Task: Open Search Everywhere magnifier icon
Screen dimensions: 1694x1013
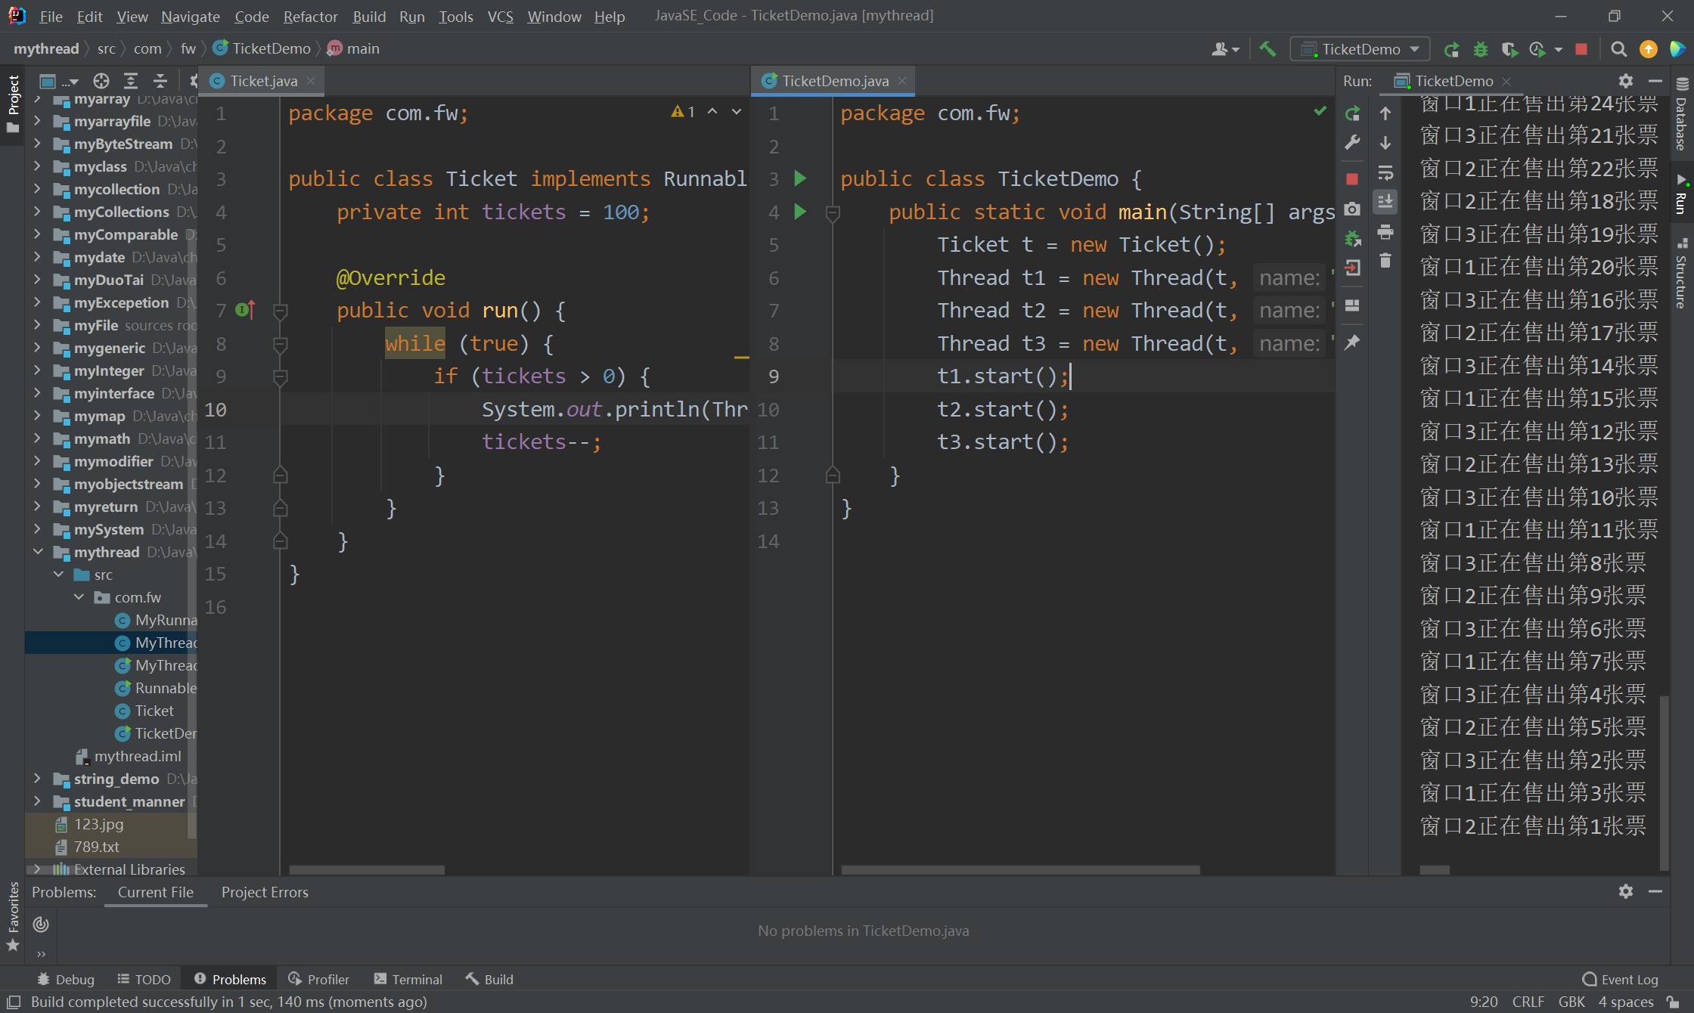Action: 1618,49
